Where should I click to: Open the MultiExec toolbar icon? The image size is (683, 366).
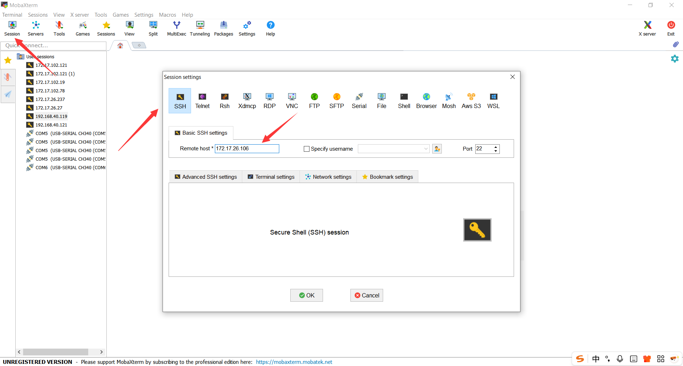tap(176, 28)
